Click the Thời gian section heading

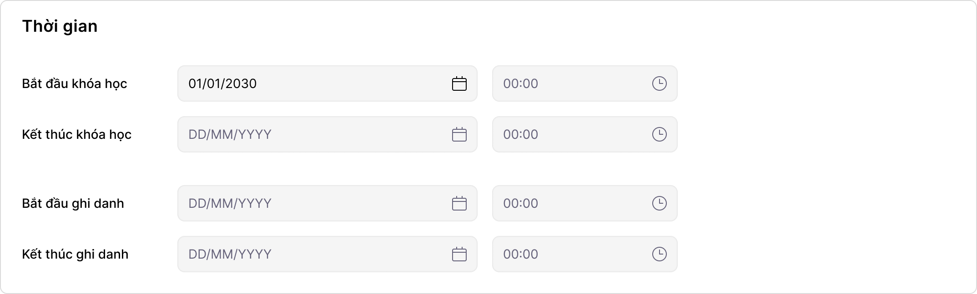coord(60,26)
